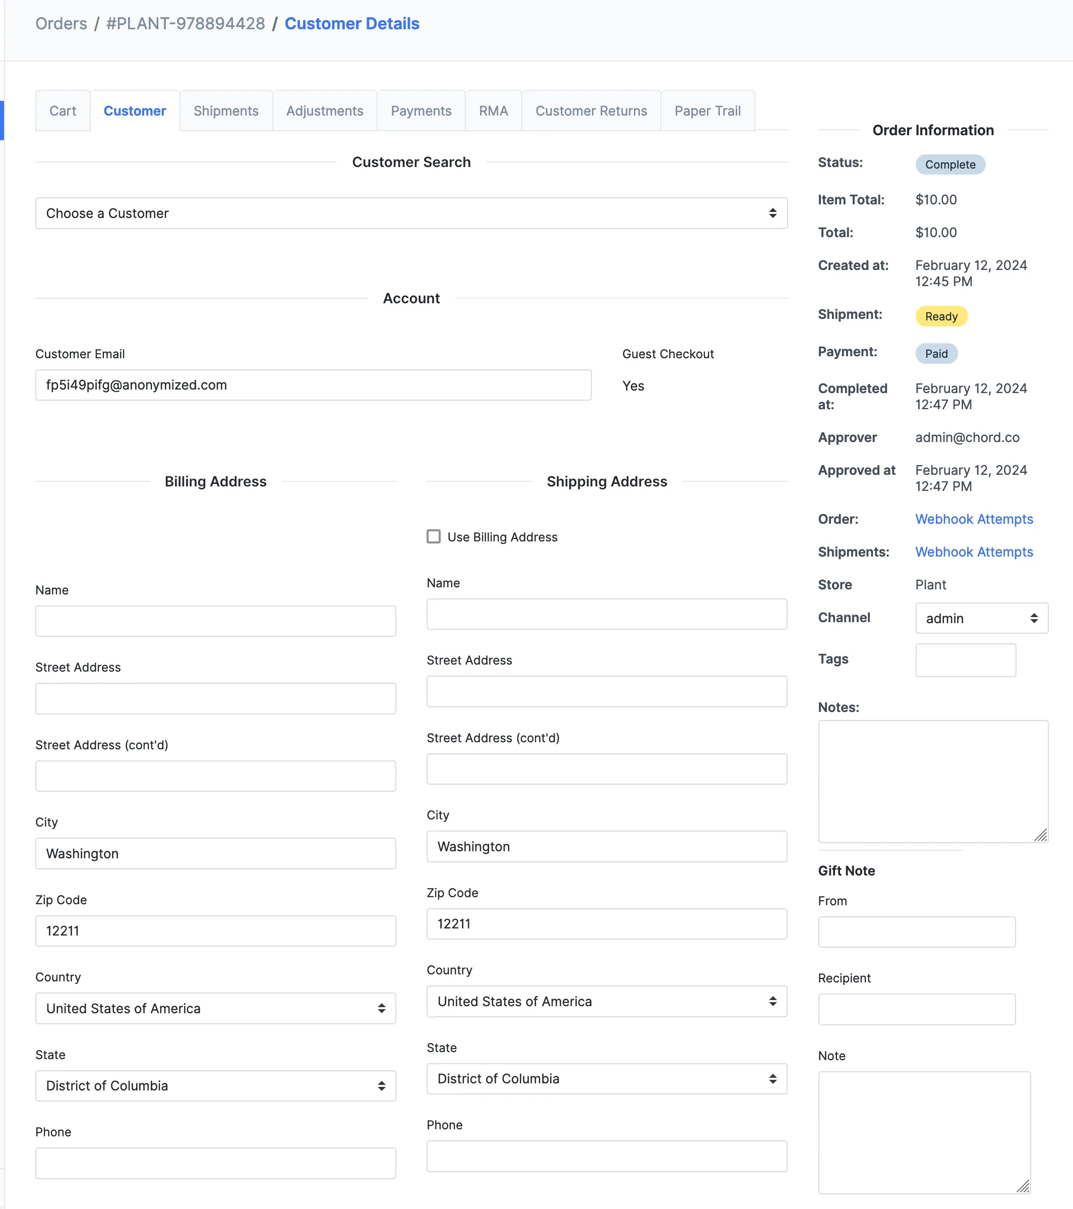Open the Shipments Webhook Attempts link

tap(974, 552)
